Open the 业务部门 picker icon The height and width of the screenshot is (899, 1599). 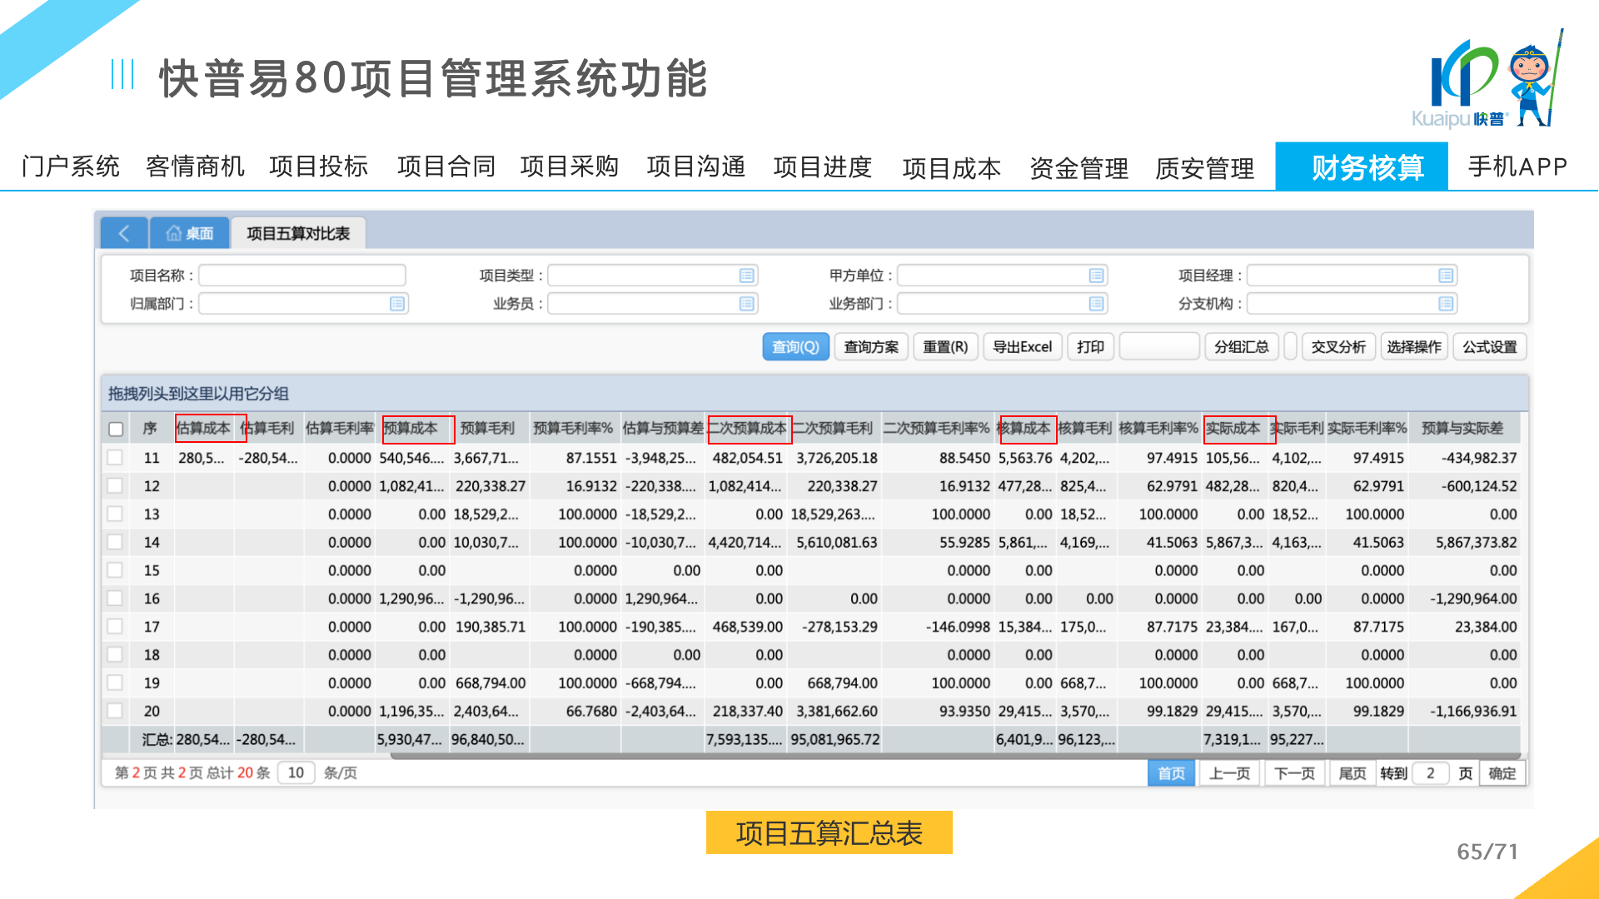[x=1096, y=304]
